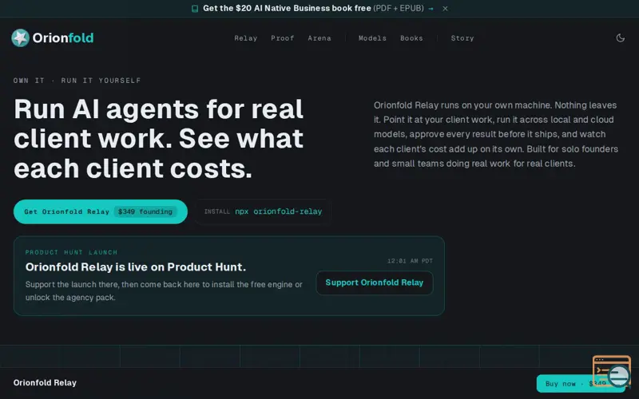Open the Relay nav item
Viewport: 639px width, 399px height.
[x=246, y=38]
